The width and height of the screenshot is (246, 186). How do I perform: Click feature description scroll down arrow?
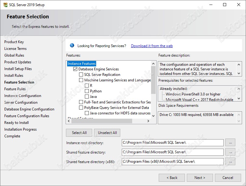tap(239, 73)
